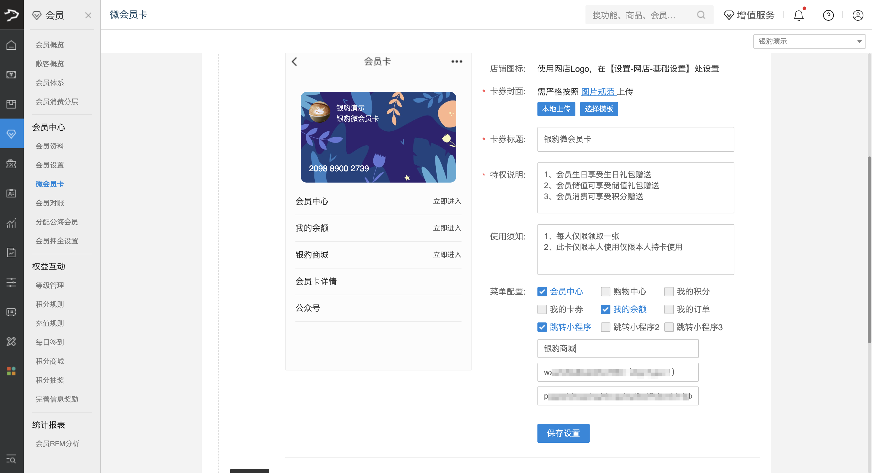Open 散客概览 in sidebar
The width and height of the screenshot is (872, 473).
[50, 64]
